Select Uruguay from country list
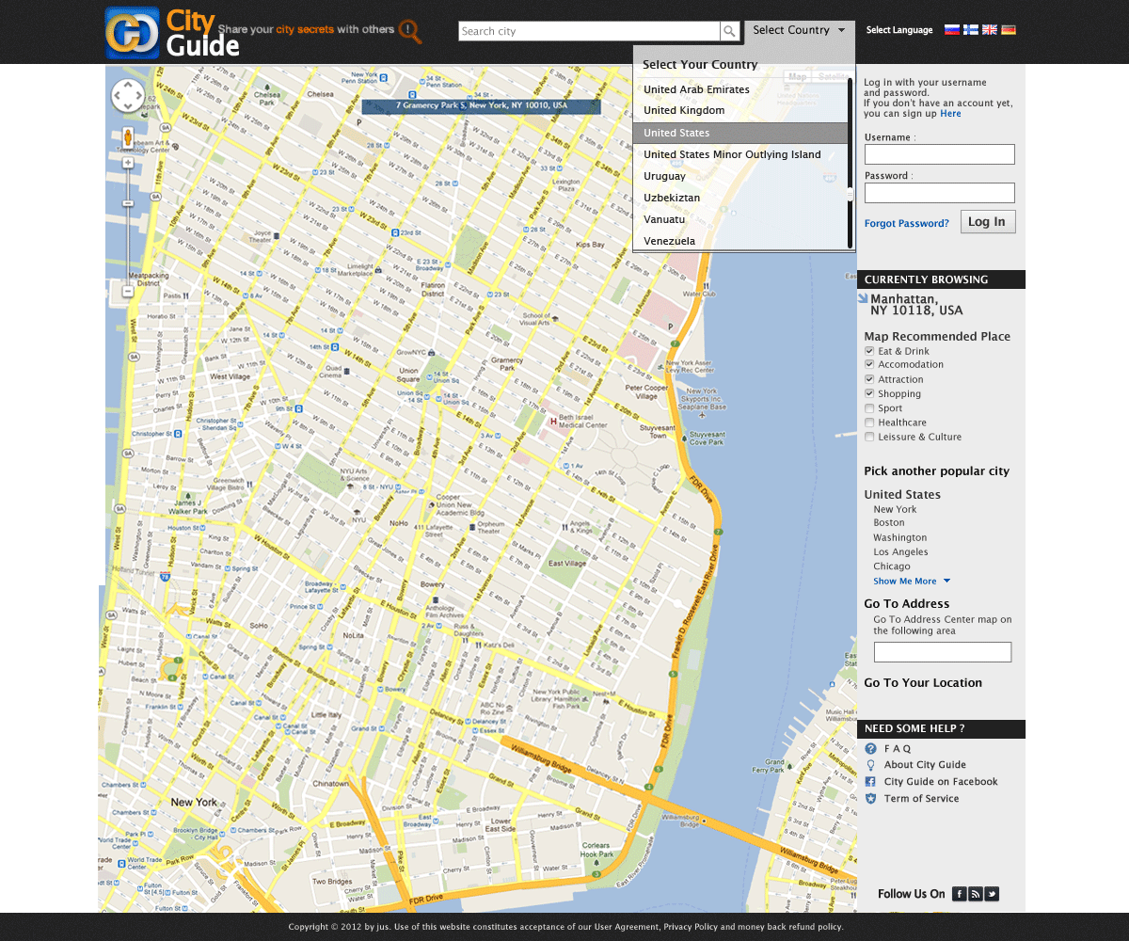This screenshot has height=941, width=1129. (664, 176)
